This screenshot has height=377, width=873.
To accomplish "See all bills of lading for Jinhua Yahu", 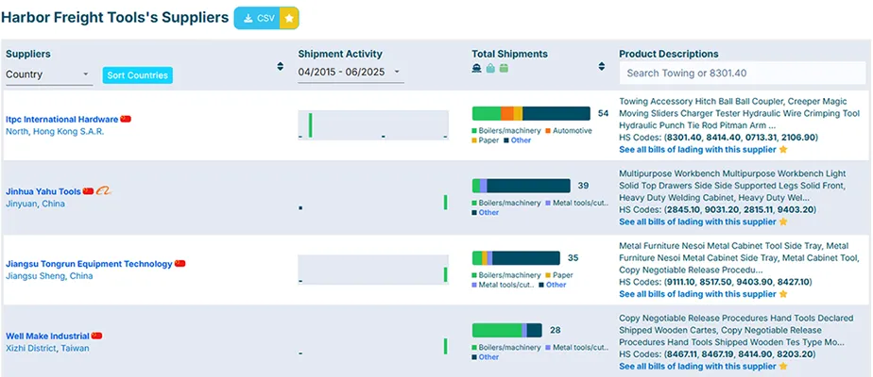I will [697, 222].
